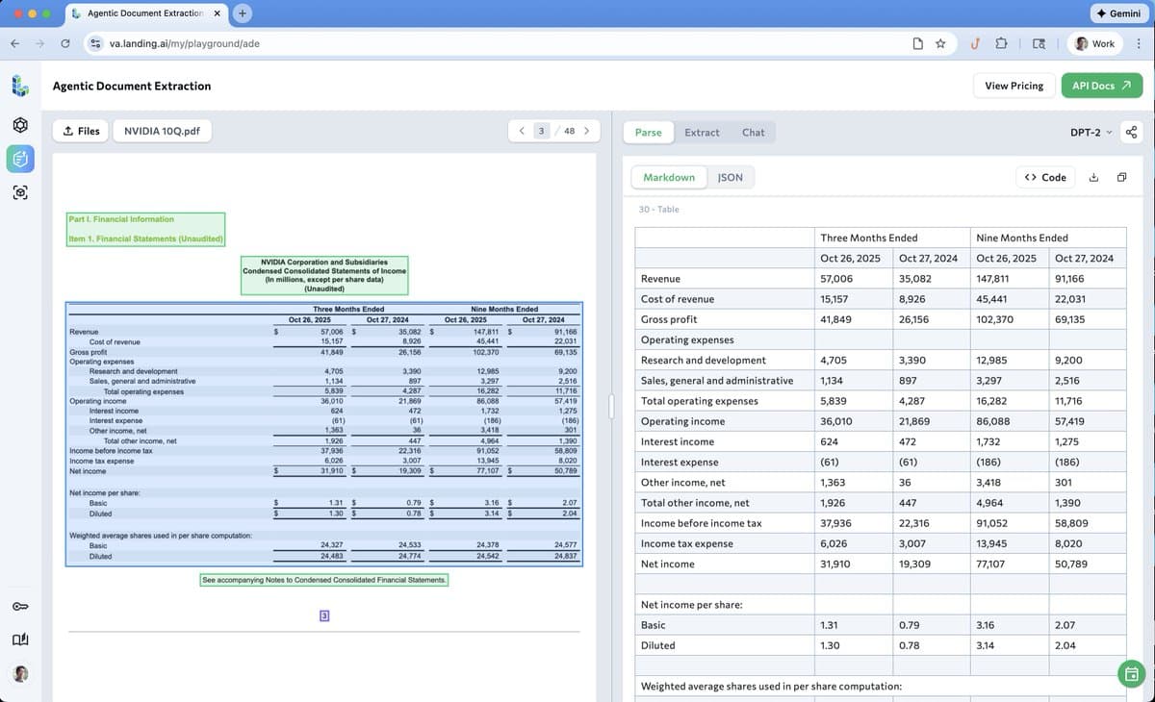Switch to the Extract tab
Image resolution: width=1155 pixels, height=702 pixels.
702,132
